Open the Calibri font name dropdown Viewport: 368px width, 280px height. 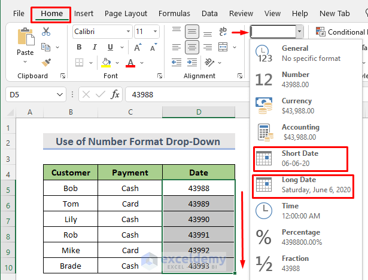pyautogui.click(x=128, y=32)
